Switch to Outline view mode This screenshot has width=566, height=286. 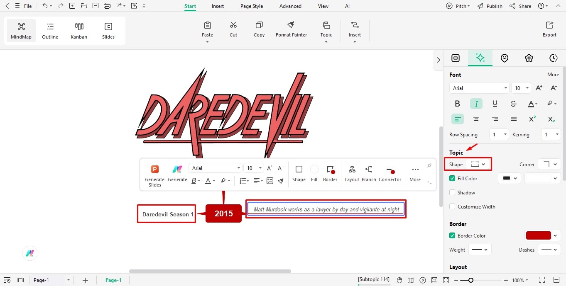click(50, 31)
